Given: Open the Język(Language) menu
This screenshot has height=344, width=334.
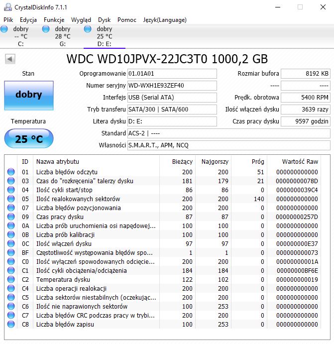Looking at the screenshot, I should point(165,20).
